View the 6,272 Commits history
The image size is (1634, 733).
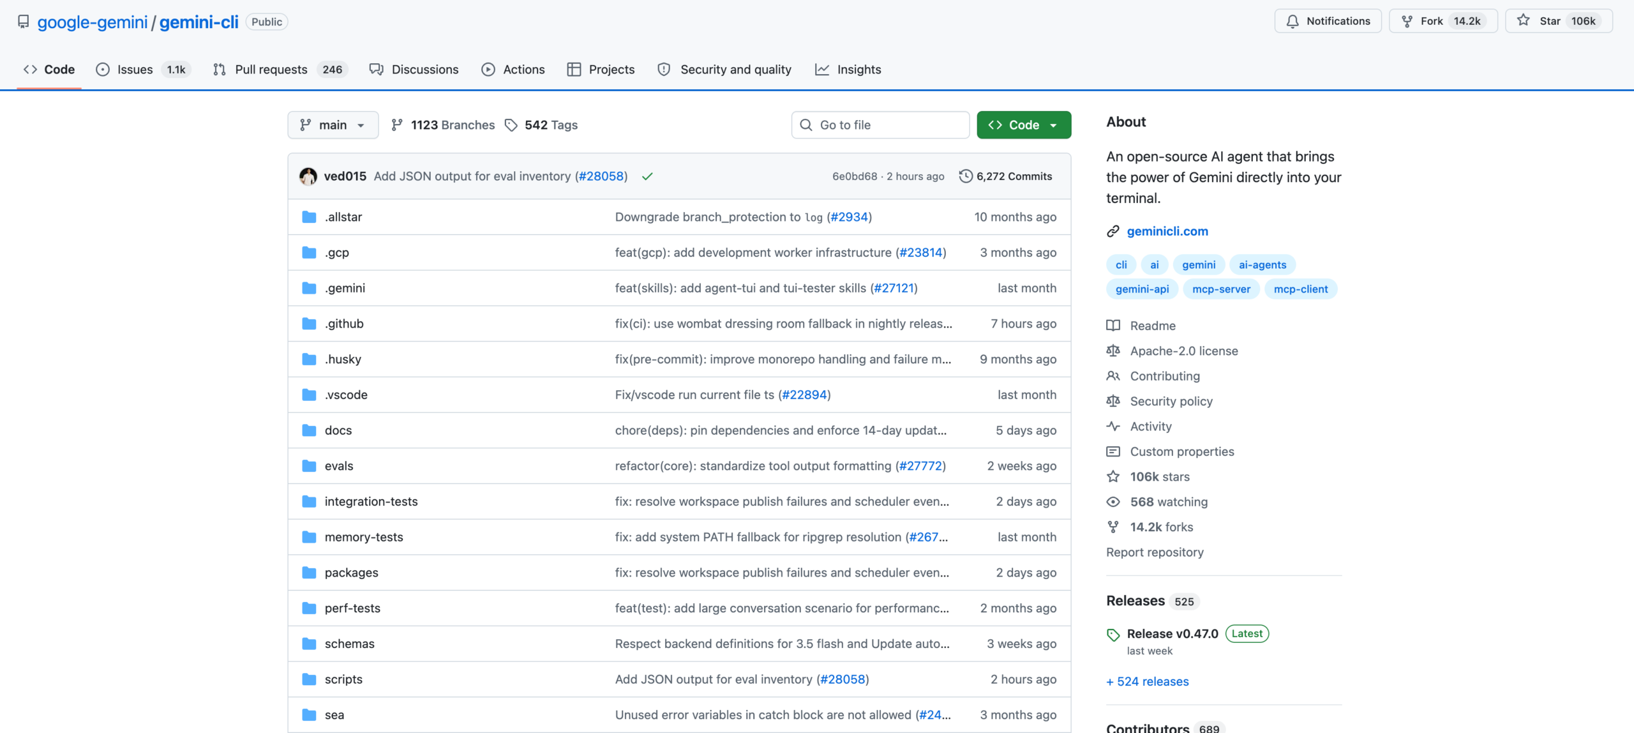point(1005,176)
